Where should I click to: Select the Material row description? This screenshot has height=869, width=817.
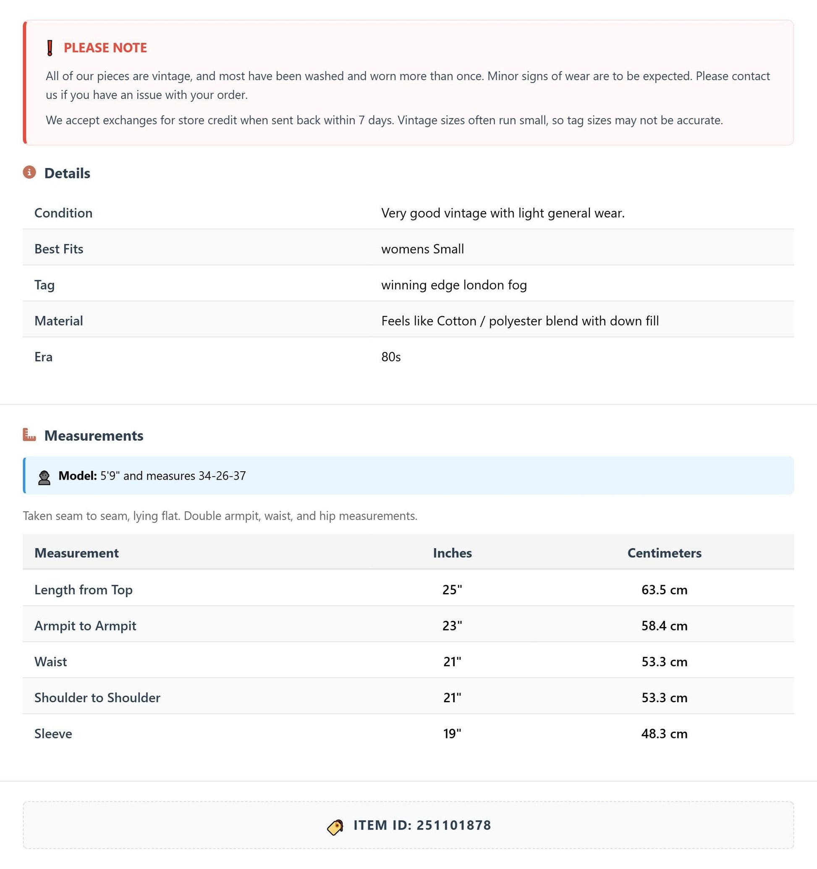tap(520, 321)
